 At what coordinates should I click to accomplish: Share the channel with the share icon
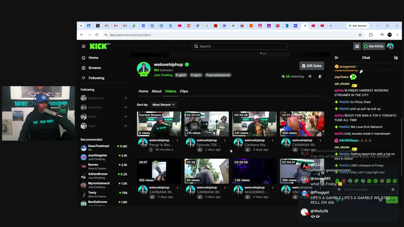[310, 76]
